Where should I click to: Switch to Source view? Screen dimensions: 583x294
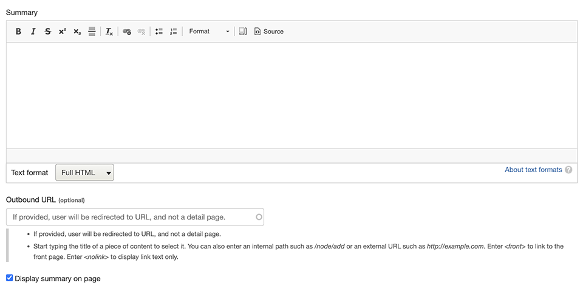point(269,32)
